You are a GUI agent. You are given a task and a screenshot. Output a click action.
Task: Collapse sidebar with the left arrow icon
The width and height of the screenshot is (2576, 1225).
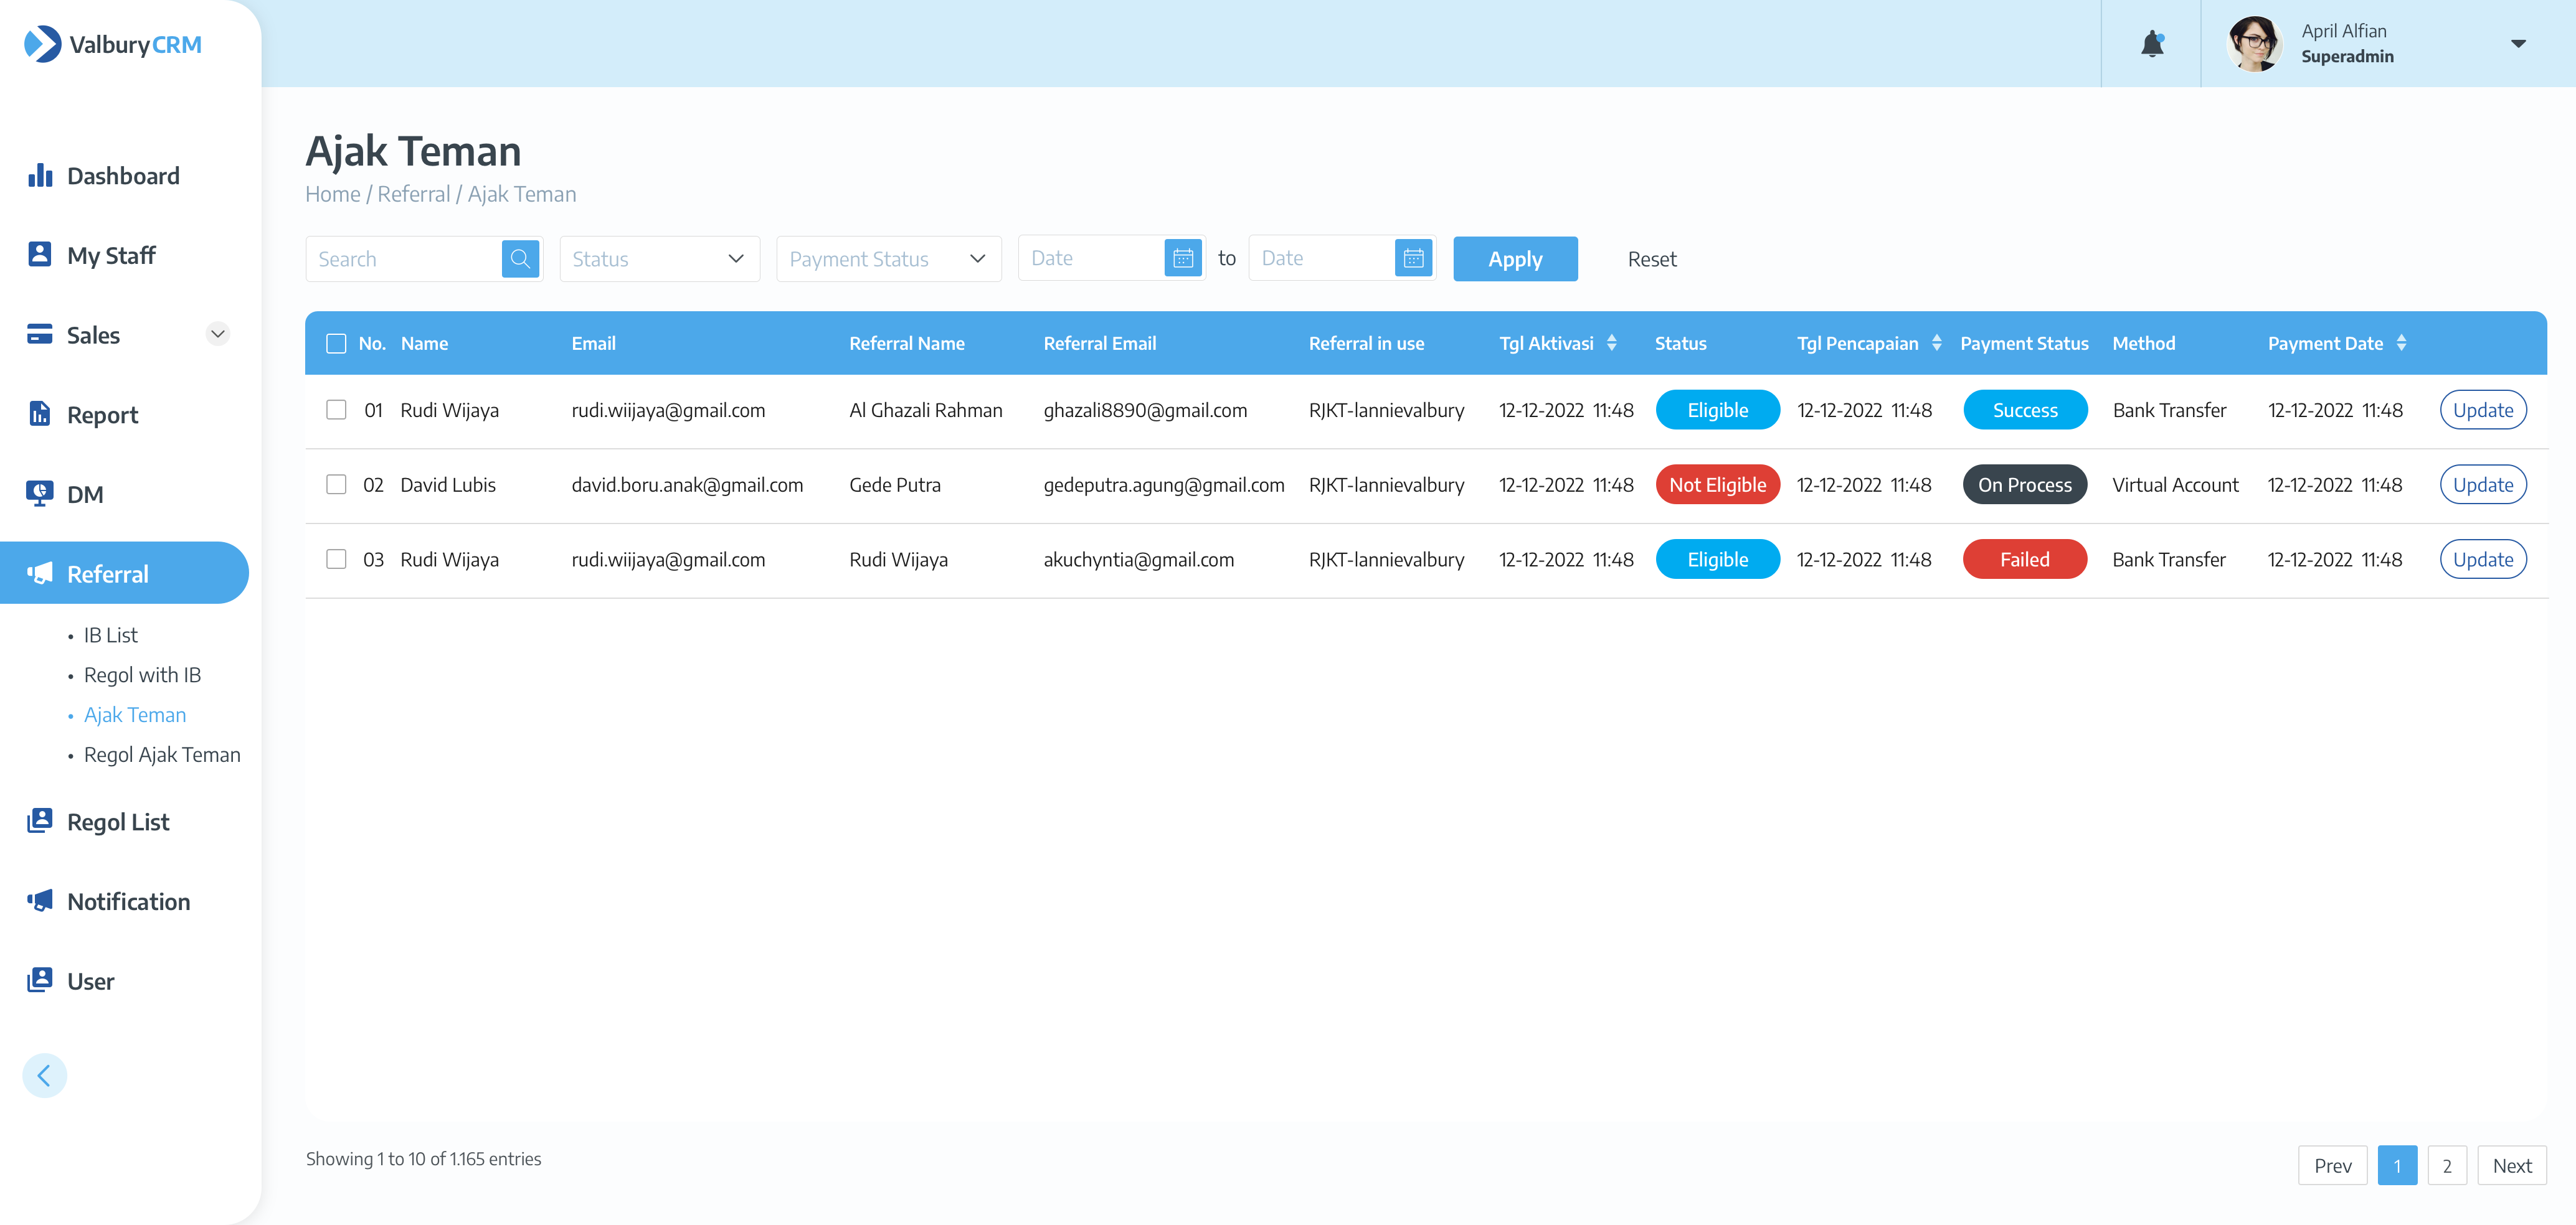click(44, 1075)
